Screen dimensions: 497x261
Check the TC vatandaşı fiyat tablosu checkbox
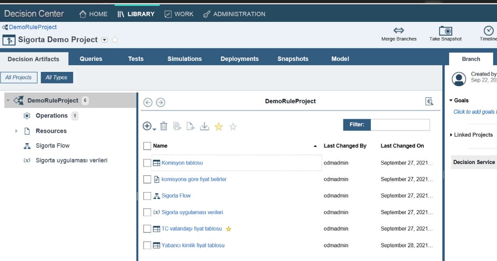pyautogui.click(x=147, y=229)
